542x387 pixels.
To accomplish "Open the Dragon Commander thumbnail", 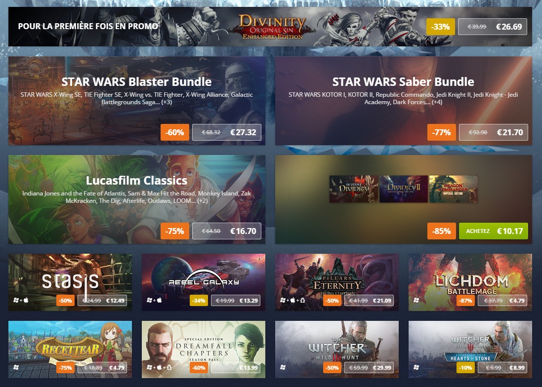I will [453, 189].
